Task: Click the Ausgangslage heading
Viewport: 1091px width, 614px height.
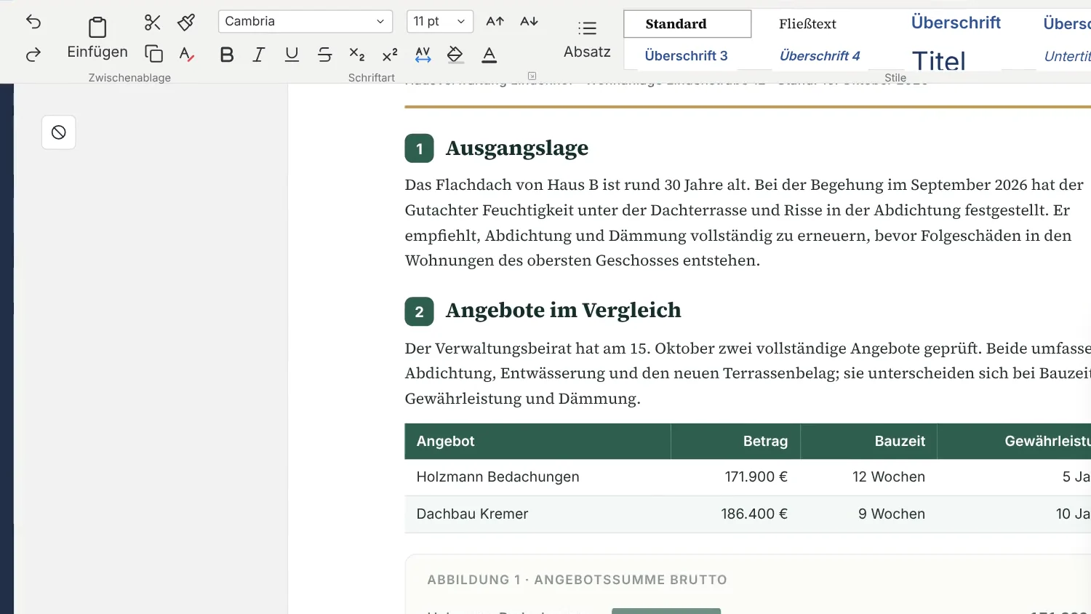Action: pyautogui.click(x=517, y=148)
